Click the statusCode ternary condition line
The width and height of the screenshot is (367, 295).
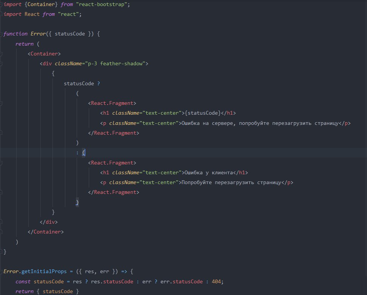point(82,83)
